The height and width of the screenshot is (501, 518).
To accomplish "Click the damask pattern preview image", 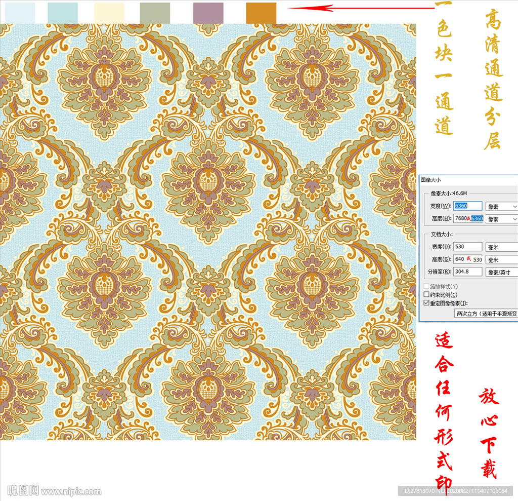I will [208, 232].
